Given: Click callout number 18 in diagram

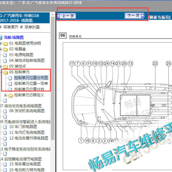Looking at the screenshot, I should click(x=111, y=141).
